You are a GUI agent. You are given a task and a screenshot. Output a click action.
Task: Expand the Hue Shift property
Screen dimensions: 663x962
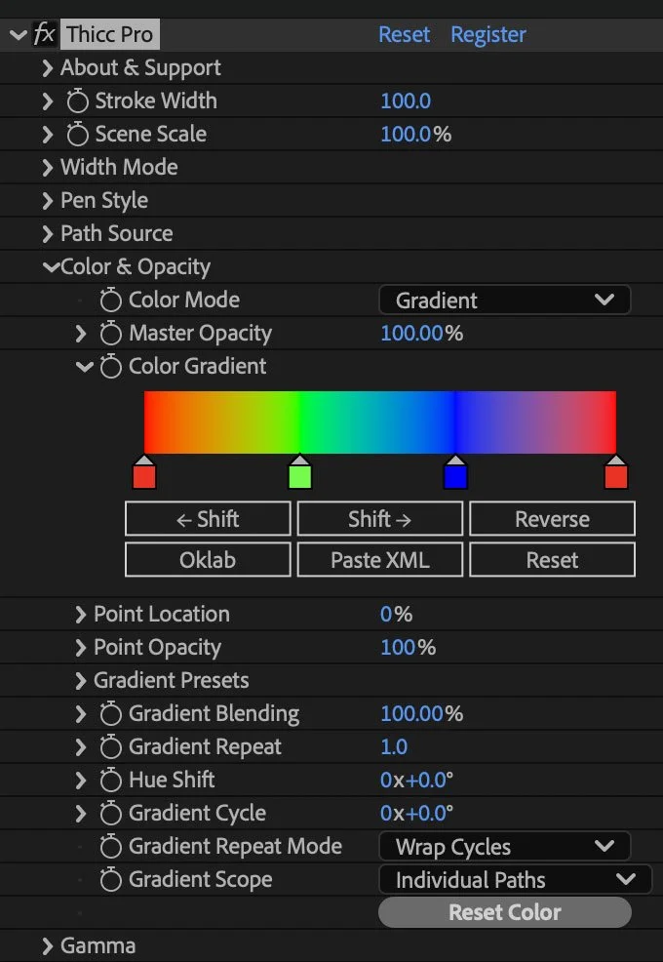point(80,780)
